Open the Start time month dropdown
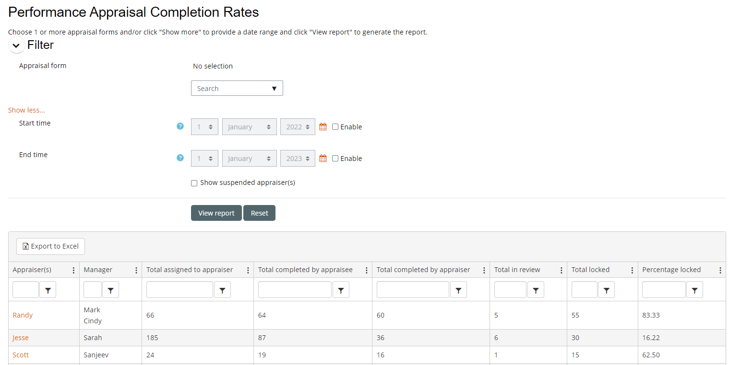Viewport: 741px width, 365px height. pos(249,127)
